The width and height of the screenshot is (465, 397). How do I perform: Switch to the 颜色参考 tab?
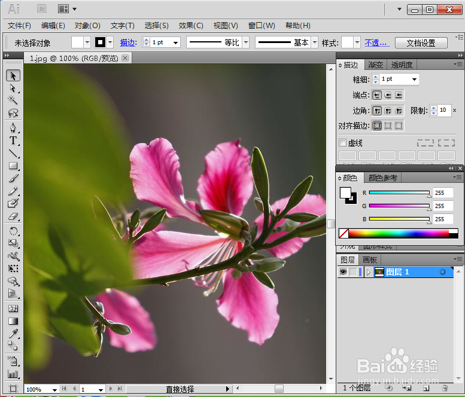point(382,178)
